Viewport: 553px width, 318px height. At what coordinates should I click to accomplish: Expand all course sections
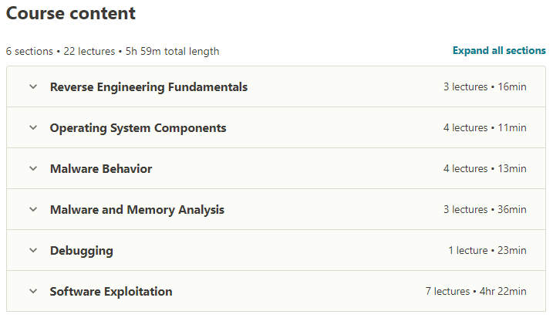[499, 51]
